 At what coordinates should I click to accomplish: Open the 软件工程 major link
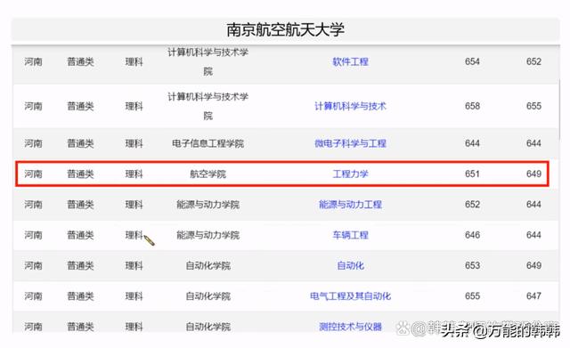(x=350, y=61)
